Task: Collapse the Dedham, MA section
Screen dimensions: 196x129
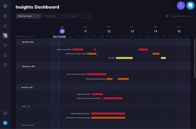Action: tap(19, 87)
